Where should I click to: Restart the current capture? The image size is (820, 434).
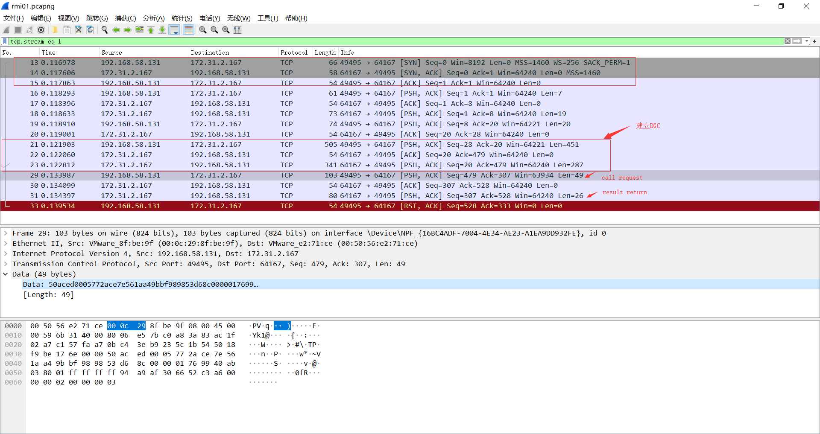point(29,30)
